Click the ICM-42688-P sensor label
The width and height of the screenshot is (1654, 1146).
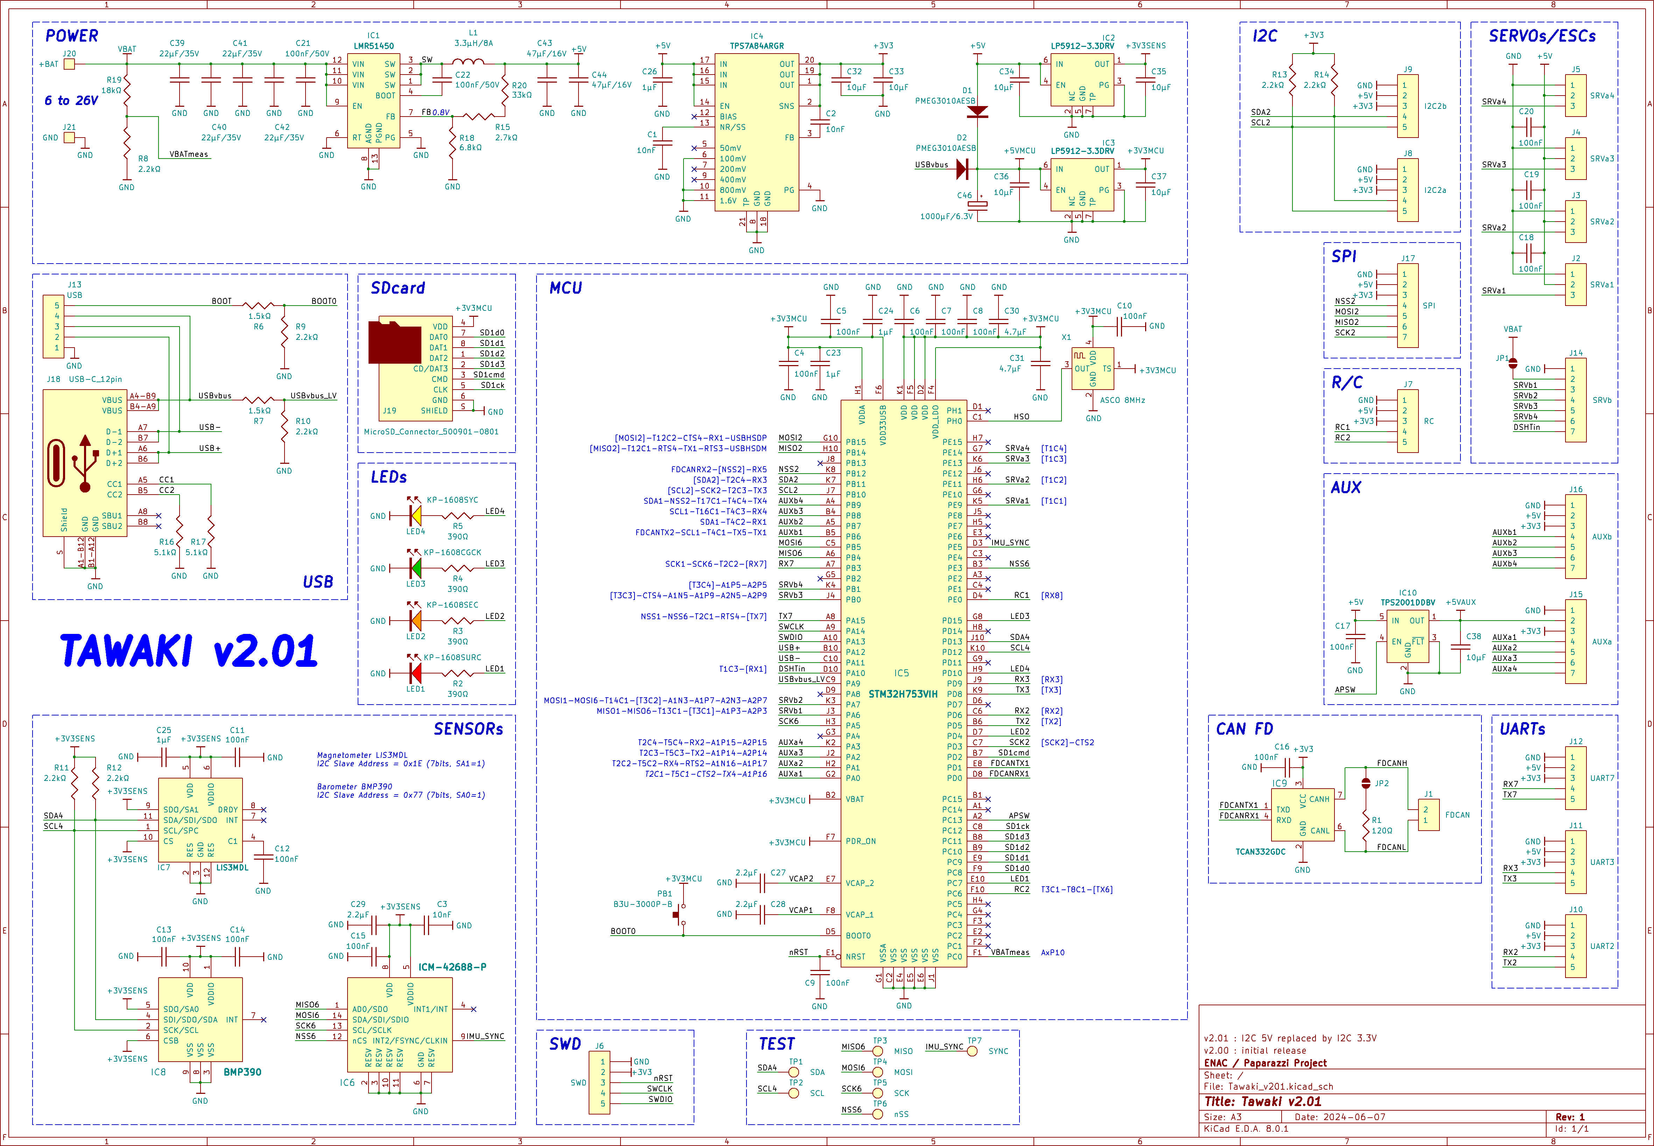point(452,967)
